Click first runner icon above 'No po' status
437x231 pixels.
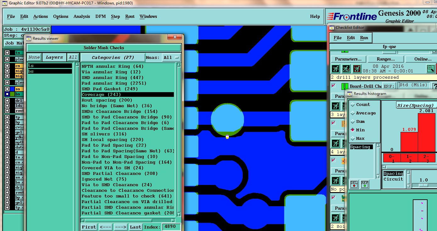tap(335, 181)
